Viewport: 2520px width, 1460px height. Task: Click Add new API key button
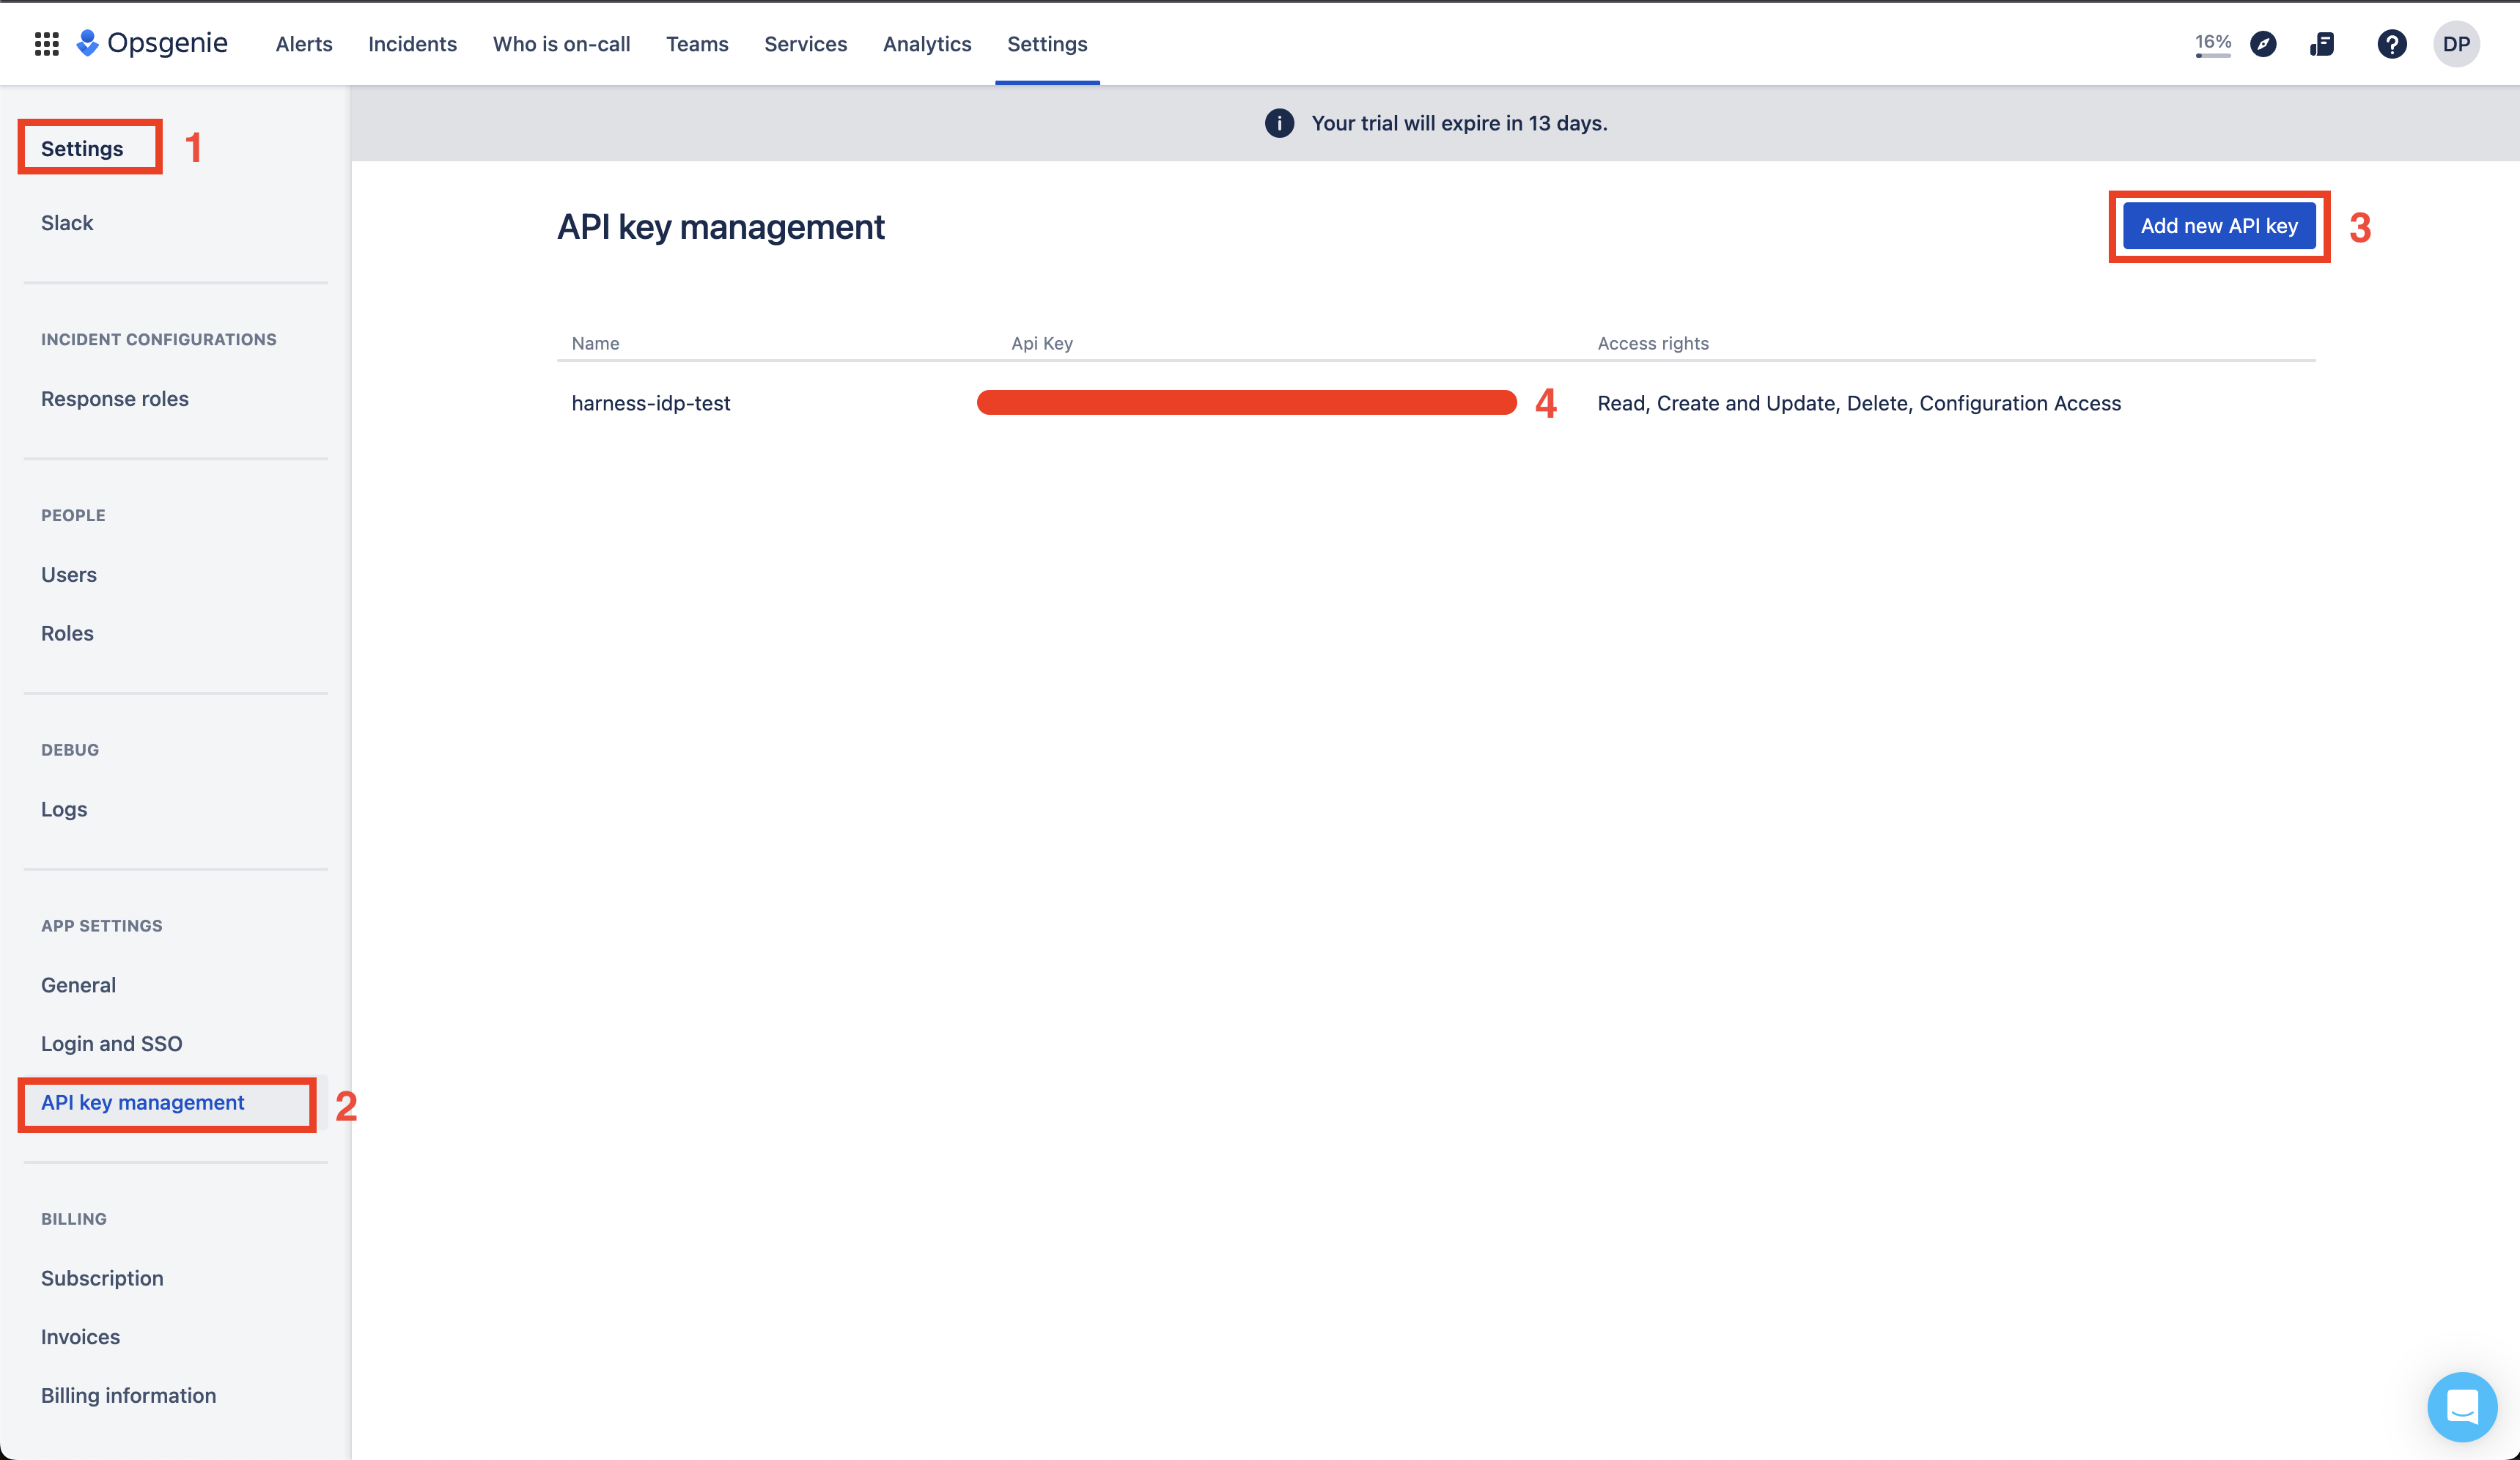coord(2218,226)
